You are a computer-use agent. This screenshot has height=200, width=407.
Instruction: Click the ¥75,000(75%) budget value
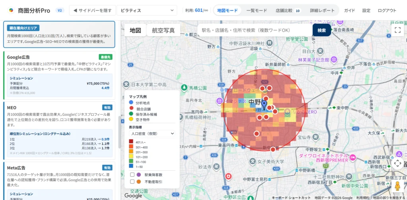[98, 84]
